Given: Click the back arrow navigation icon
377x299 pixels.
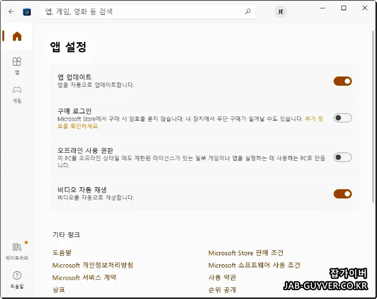Looking at the screenshot, I should (x=11, y=11).
